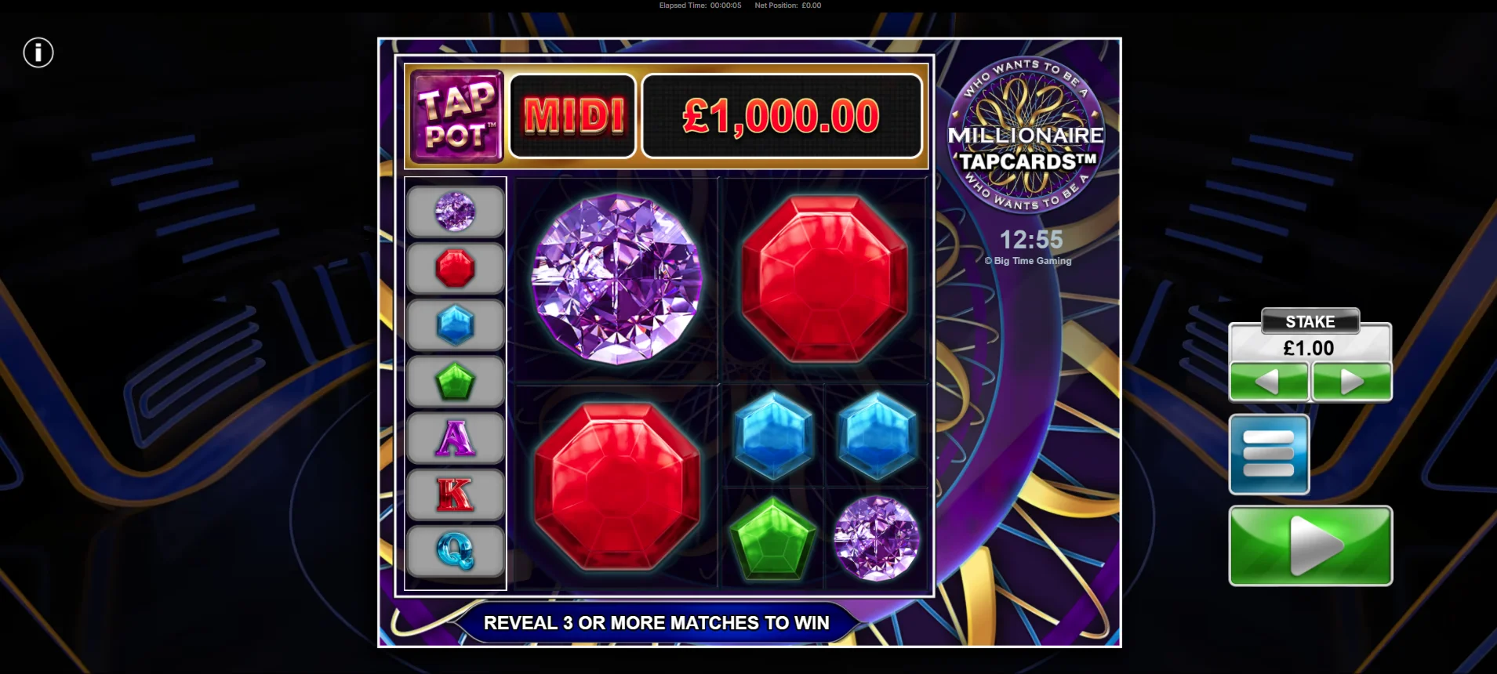Select the red letter K symbol
The height and width of the screenshot is (674, 1497).
(x=456, y=495)
